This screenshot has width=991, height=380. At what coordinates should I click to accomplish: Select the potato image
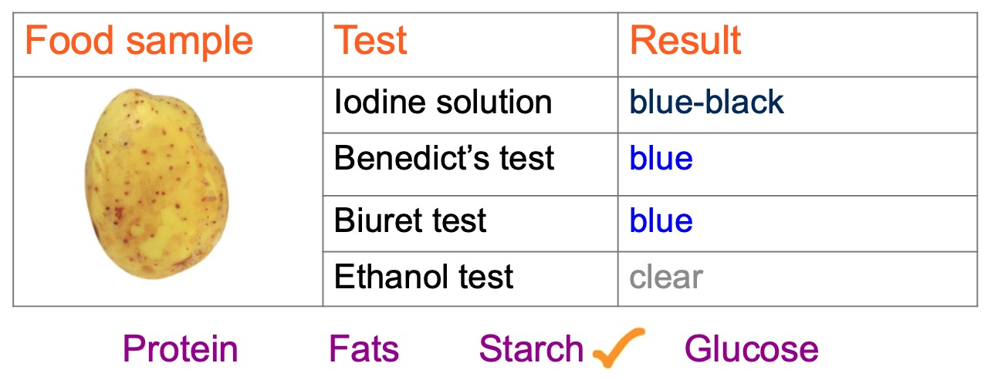(x=162, y=183)
